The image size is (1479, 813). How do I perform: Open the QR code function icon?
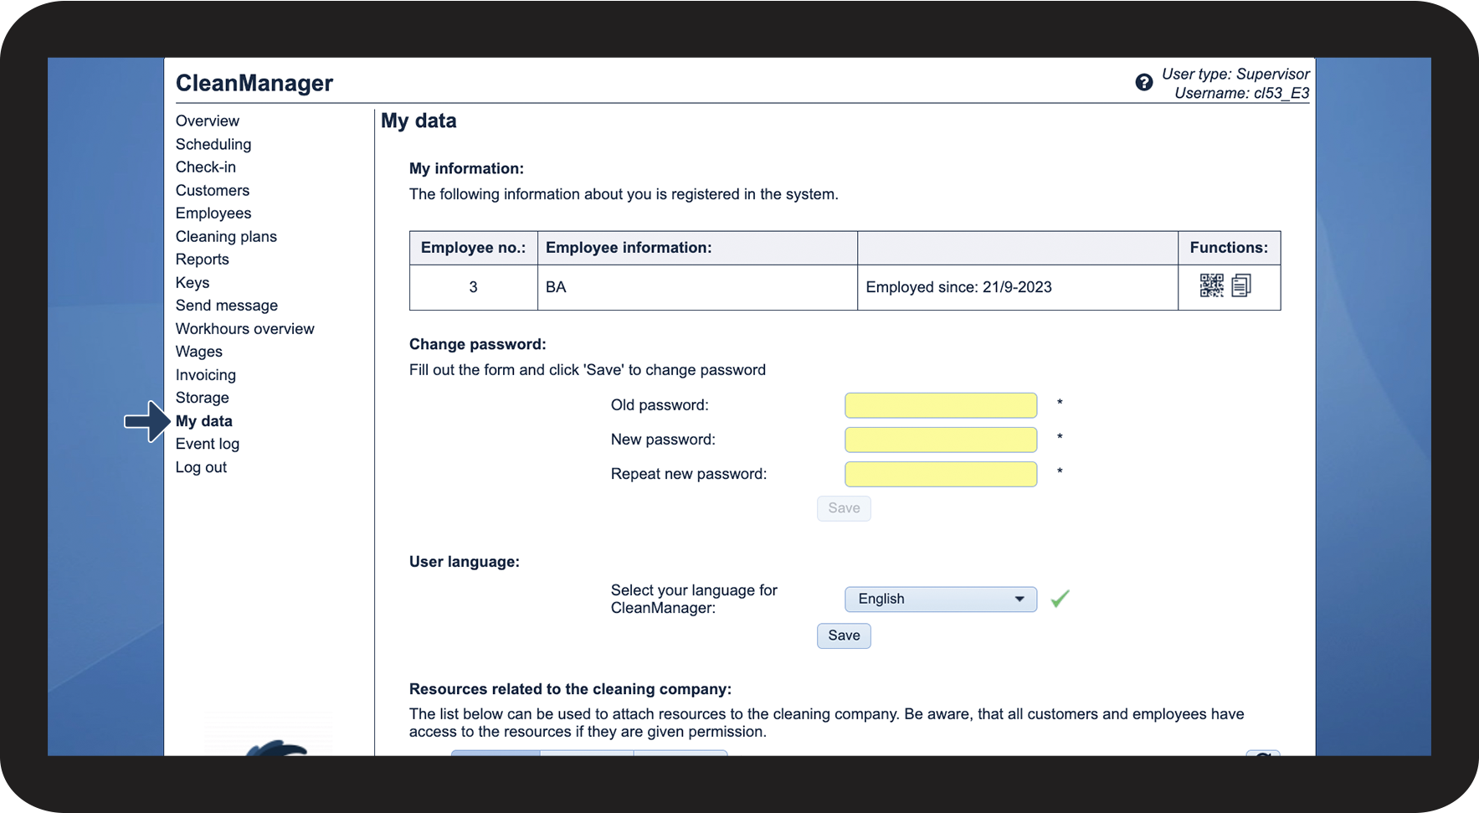click(1210, 286)
